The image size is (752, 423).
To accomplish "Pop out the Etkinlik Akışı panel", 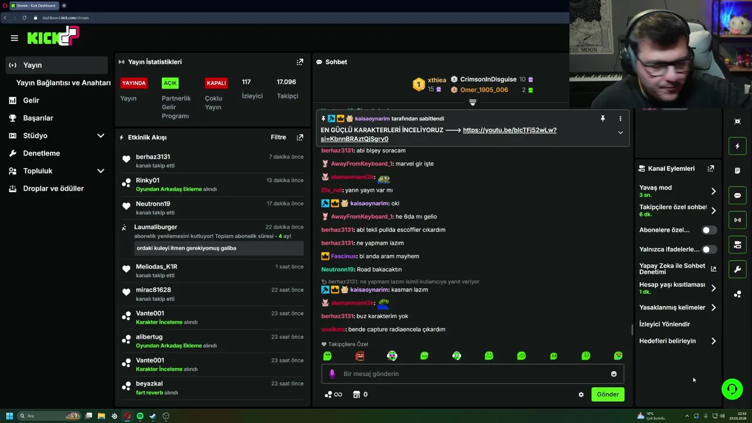I will 300,137.
